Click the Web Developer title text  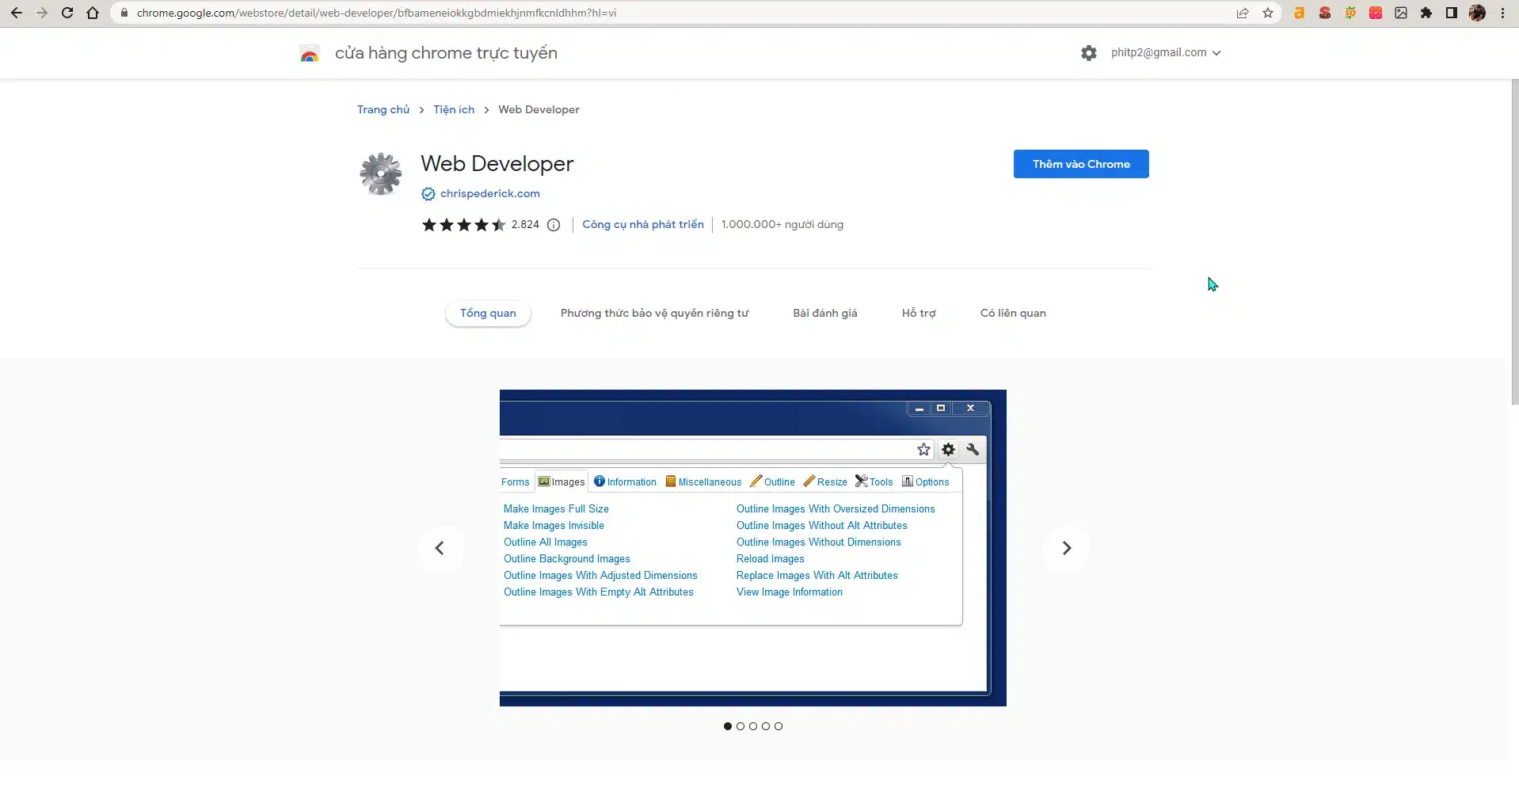(x=497, y=164)
